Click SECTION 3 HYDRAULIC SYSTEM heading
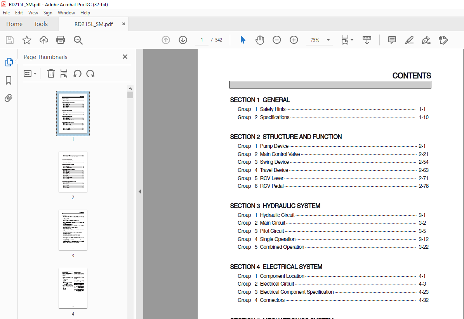This screenshot has width=464, height=319. point(275,206)
